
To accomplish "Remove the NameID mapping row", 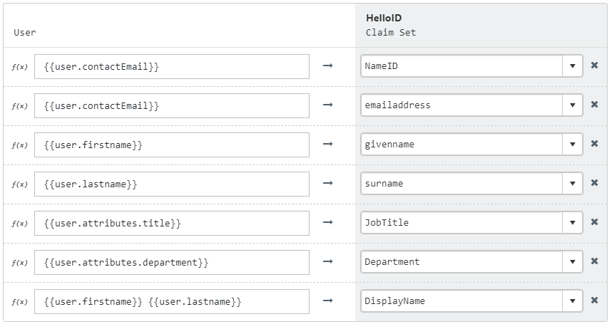I will point(594,66).
